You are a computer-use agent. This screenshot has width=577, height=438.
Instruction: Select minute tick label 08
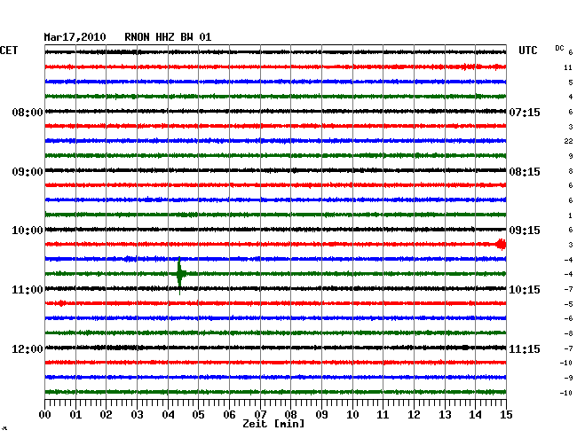point(290,414)
